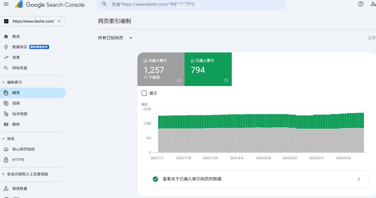Collapse the 编制索引 sidebar section
This screenshot has width=376, height=198.
pyautogui.click(x=3, y=82)
